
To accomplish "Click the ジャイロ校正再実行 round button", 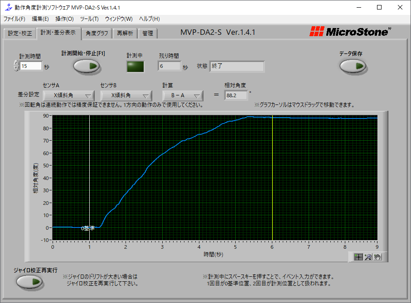I will 29,282.
